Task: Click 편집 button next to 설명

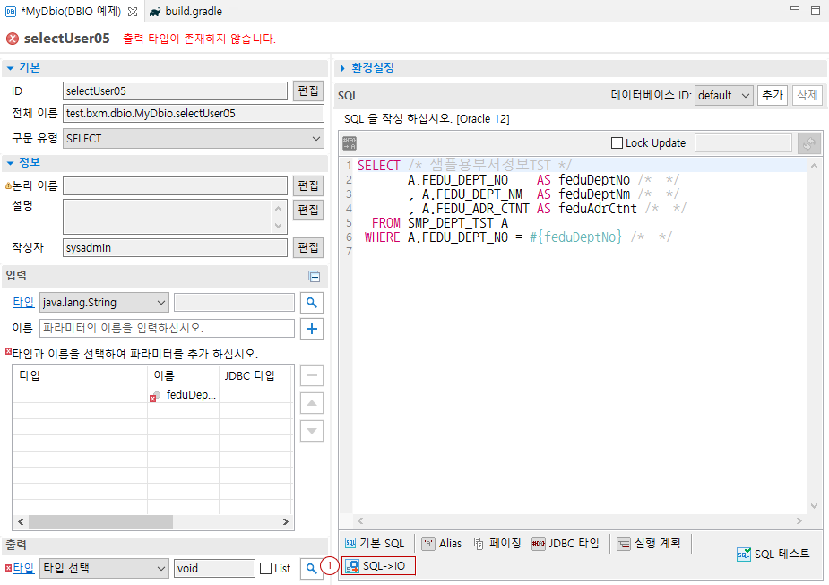Action: click(x=308, y=210)
